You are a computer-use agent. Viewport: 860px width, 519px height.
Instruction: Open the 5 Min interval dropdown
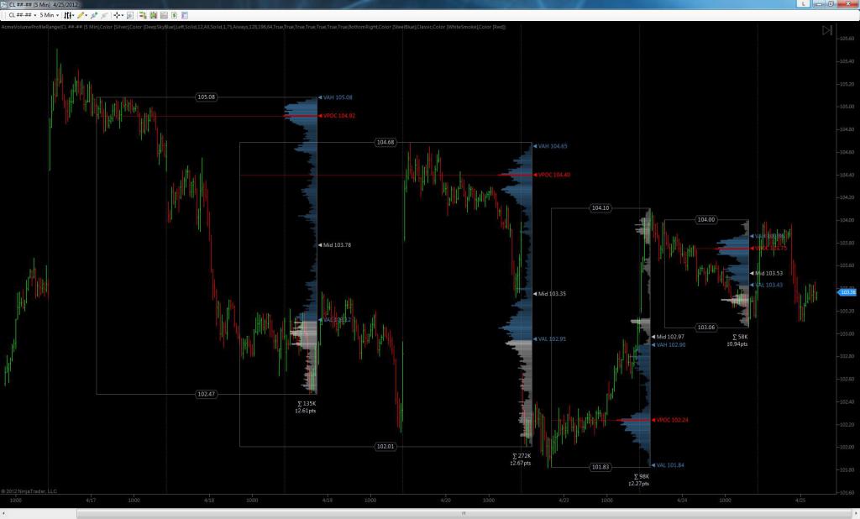coord(50,15)
